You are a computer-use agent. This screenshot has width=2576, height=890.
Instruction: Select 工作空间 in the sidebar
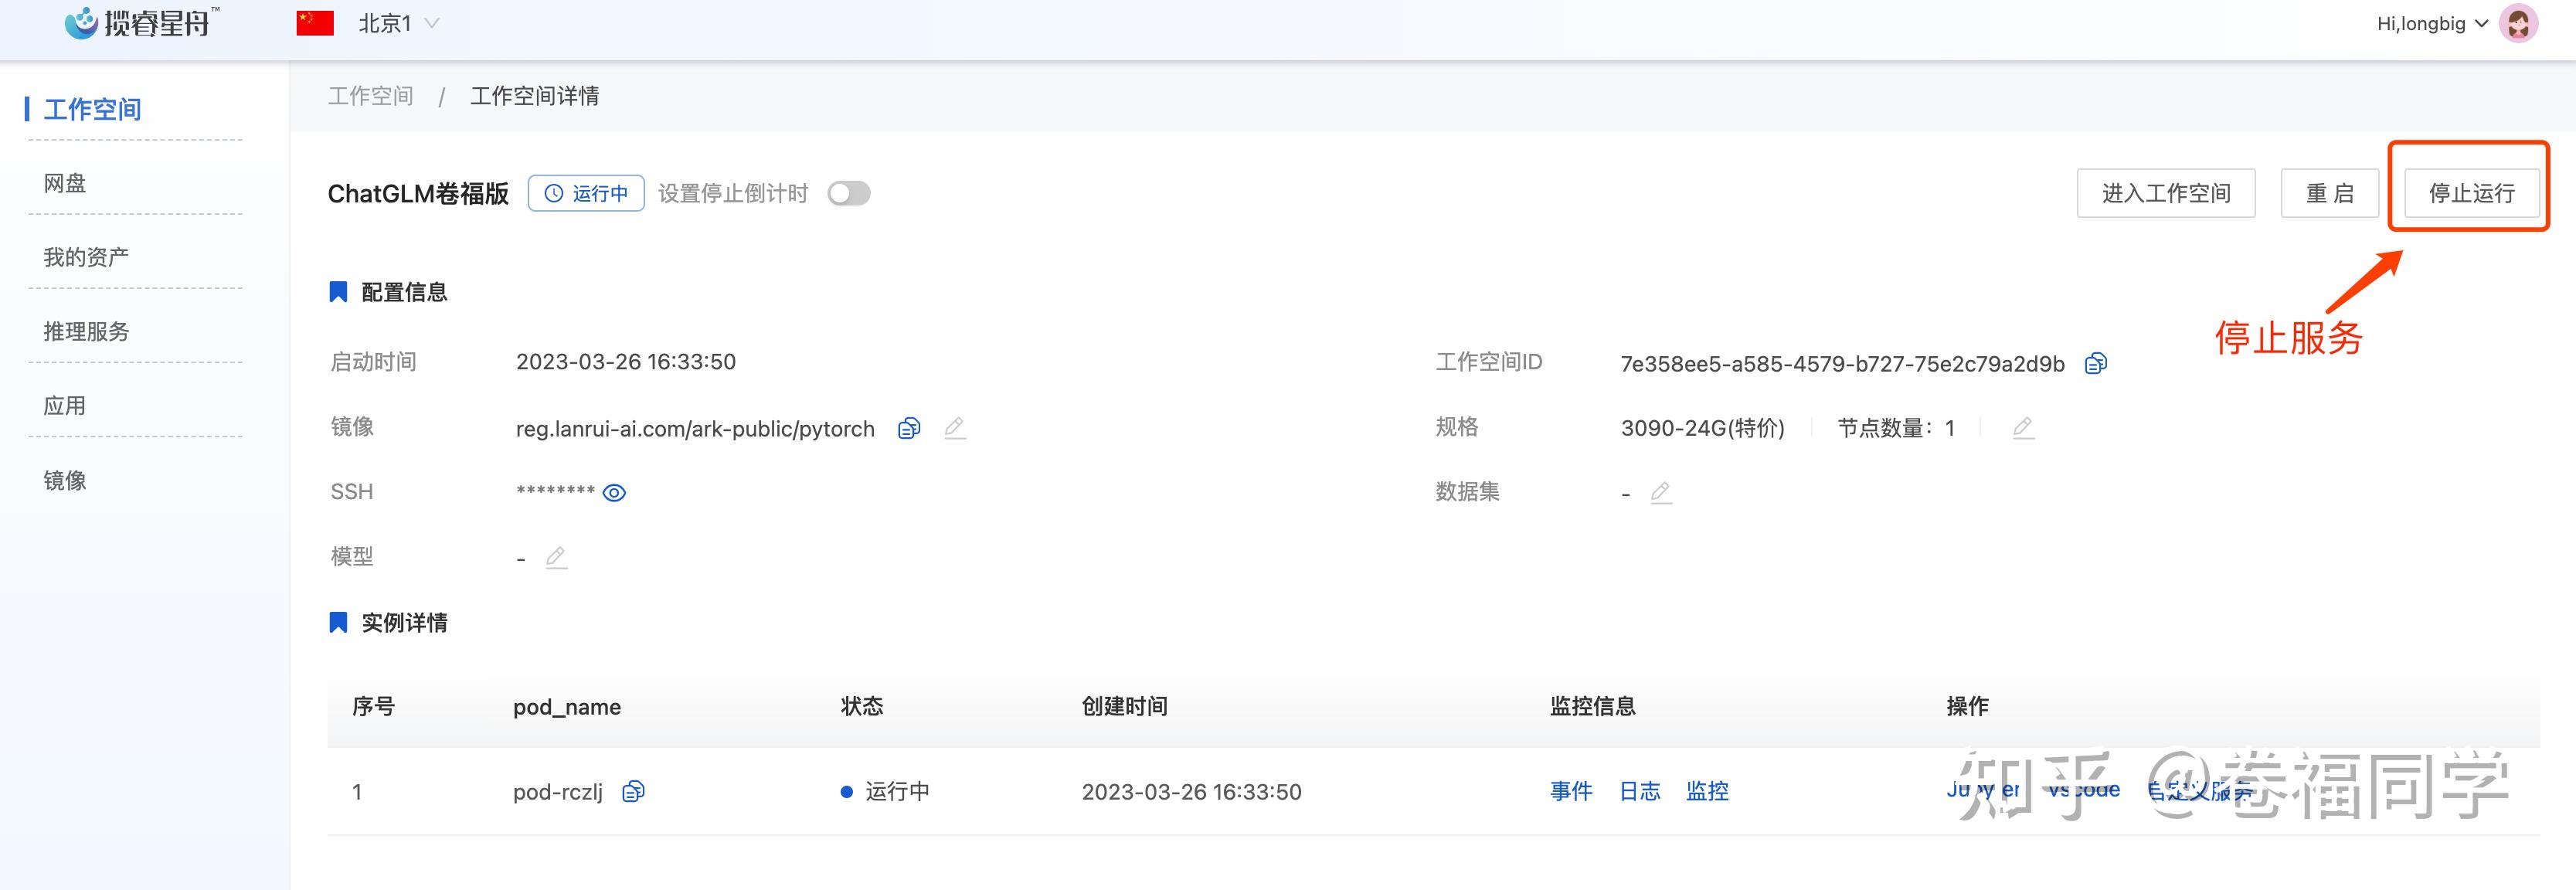pos(92,109)
